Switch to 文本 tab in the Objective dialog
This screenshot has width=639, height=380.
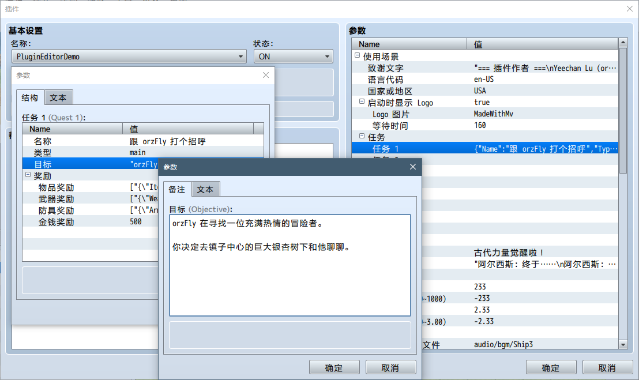click(x=205, y=189)
